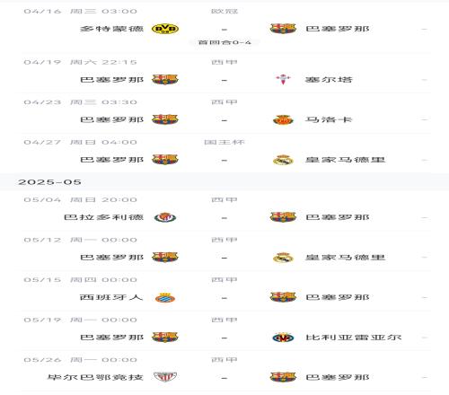
Task: Open the 国王杯 competition label
Action: pyautogui.click(x=224, y=142)
